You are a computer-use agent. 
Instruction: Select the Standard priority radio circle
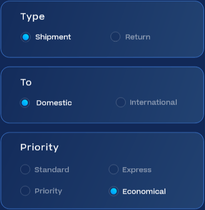(25, 169)
